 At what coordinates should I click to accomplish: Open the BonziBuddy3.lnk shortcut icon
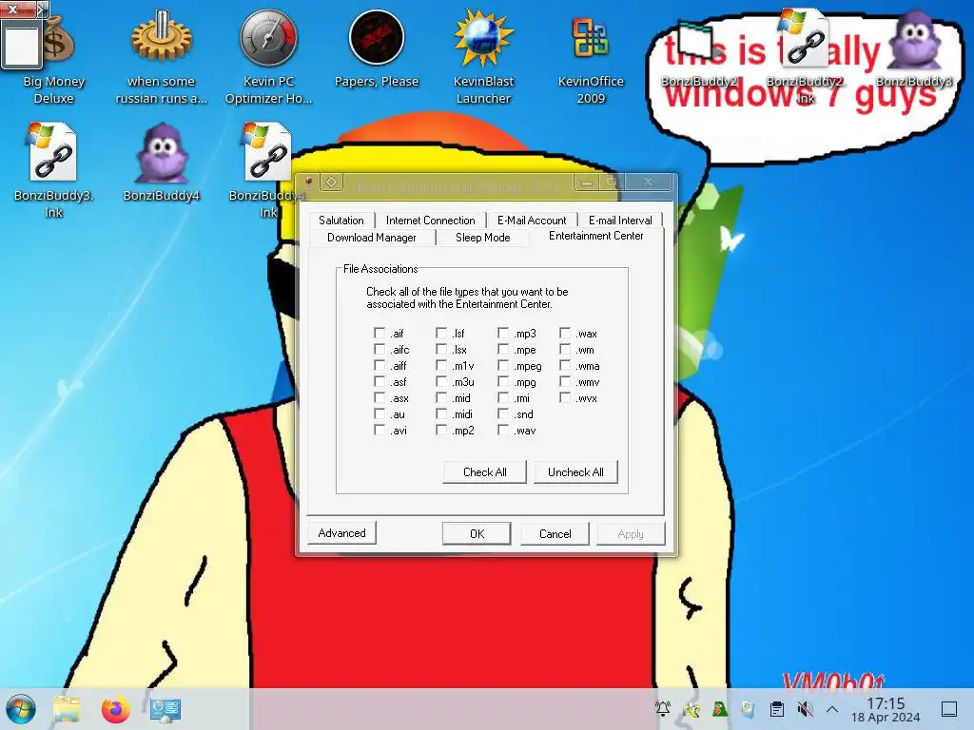53,152
